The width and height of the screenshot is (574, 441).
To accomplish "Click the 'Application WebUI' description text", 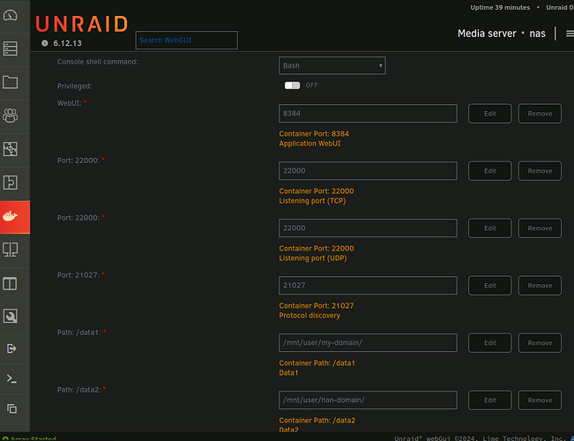I will (309, 144).
